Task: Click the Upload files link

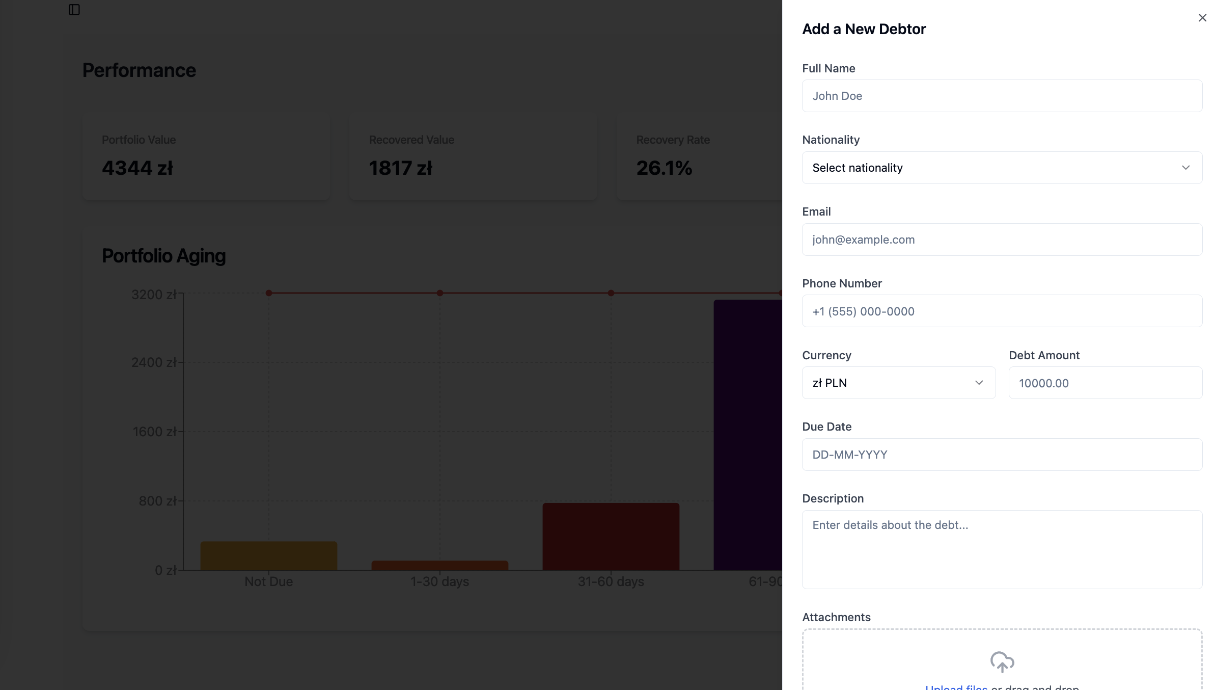Action: coord(956,686)
